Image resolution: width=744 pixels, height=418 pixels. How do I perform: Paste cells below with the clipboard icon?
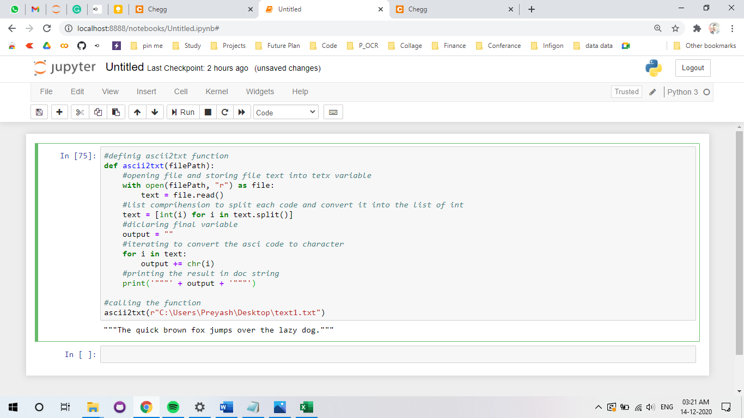click(116, 112)
